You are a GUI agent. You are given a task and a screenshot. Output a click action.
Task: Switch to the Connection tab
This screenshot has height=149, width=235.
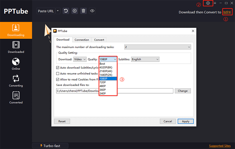pos(82,40)
